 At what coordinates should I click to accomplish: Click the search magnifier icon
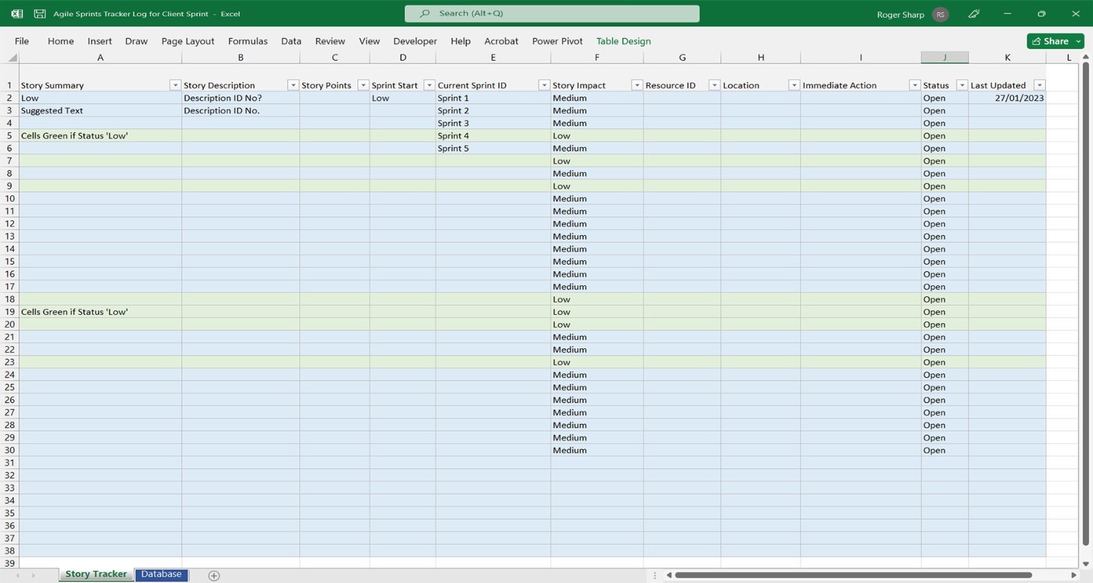425,13
